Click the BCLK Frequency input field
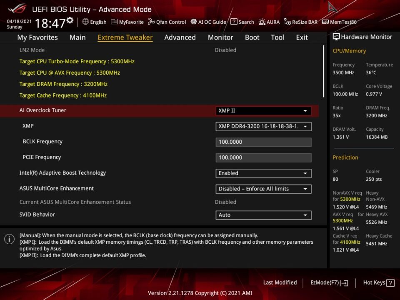The height and width of the screenshot is (300, 400). [x=263, y=142]
